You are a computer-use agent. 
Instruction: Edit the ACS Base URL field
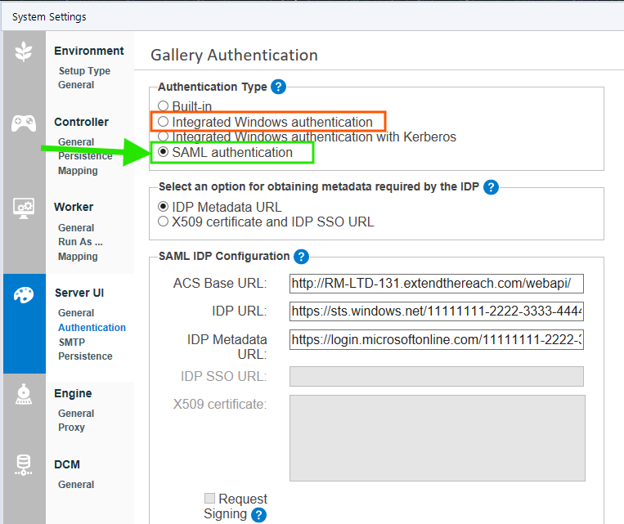click(436, 284)
